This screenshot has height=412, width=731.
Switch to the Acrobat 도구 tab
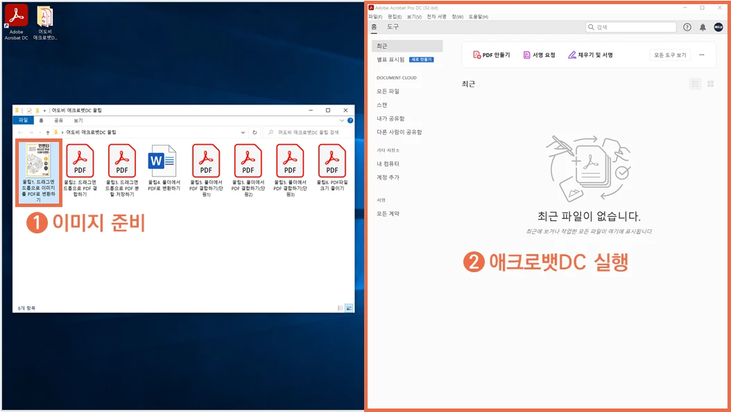coord(393,27)
